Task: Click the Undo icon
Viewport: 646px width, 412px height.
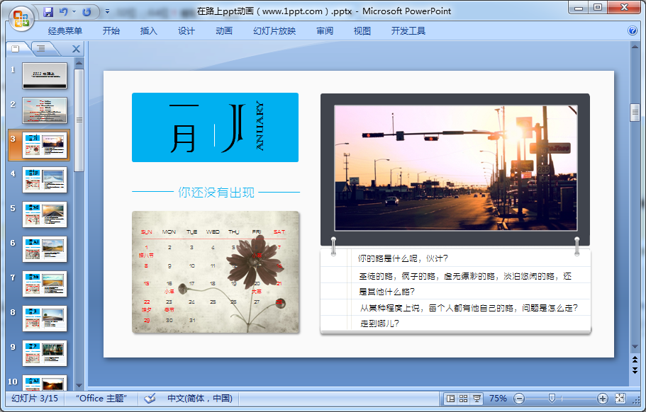Action: pyautogui.click(x=63, y=12)
